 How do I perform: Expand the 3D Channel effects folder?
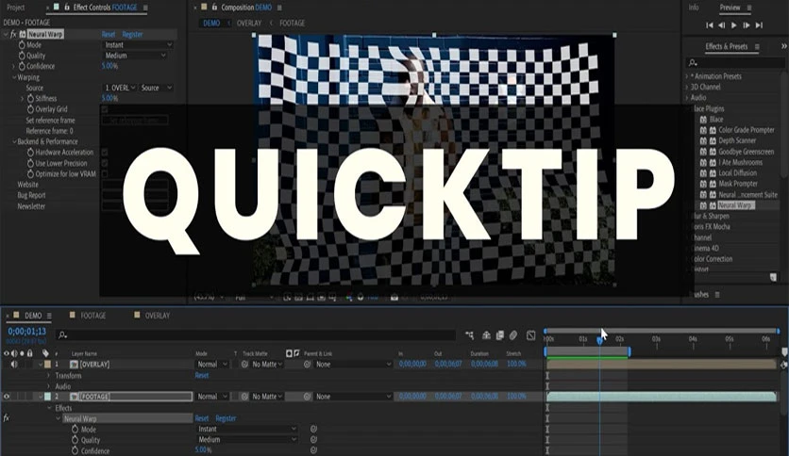[x=687, y=87]
